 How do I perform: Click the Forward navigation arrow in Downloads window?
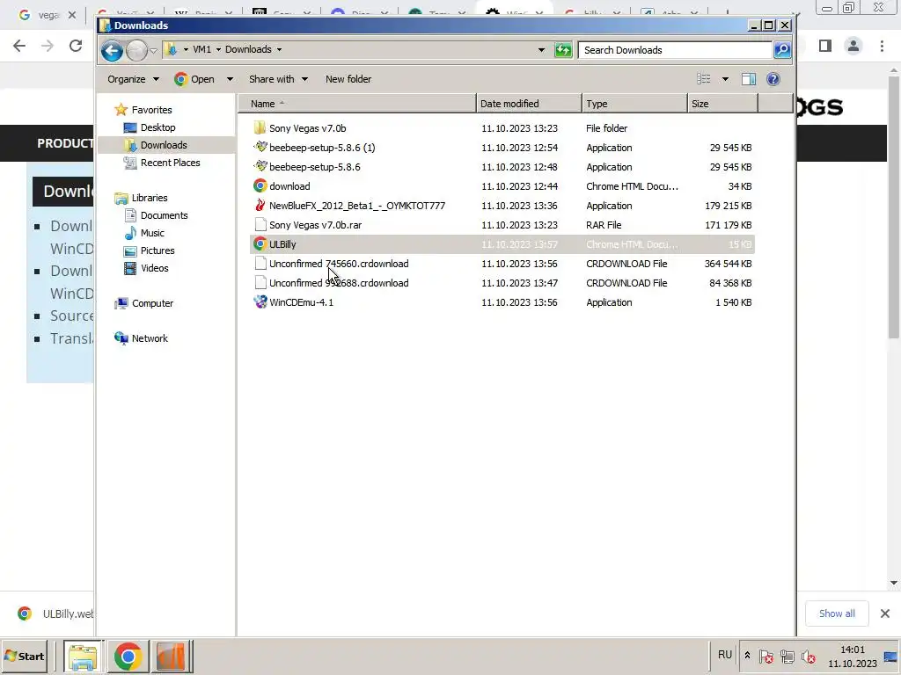136,50
